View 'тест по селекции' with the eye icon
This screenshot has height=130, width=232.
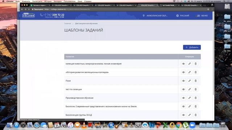tap(183, 90)
